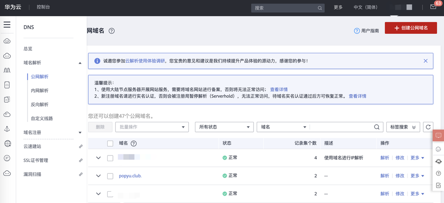Open the cloud server icon in left rail

click(x=7, y=41)
